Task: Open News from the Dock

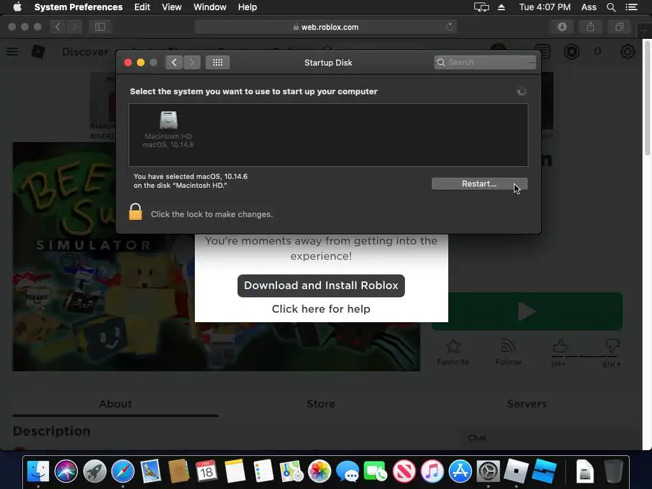Action: tap(404, 471)
